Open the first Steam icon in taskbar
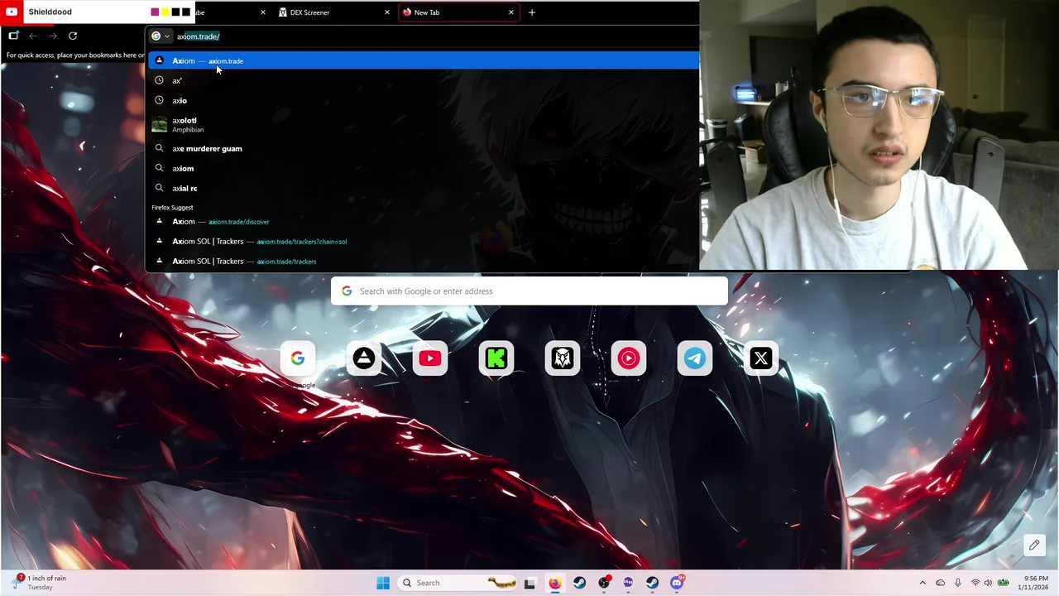 click(x=579, y=583)
